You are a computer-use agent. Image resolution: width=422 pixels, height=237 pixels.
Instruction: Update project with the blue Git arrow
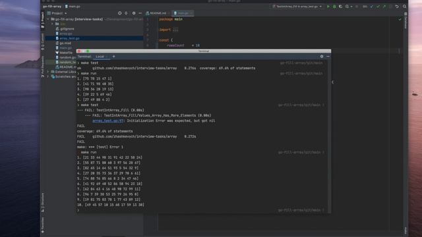(x=372, y=7)
